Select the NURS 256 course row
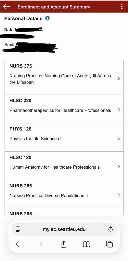128x261 pixels. point(64,212)
